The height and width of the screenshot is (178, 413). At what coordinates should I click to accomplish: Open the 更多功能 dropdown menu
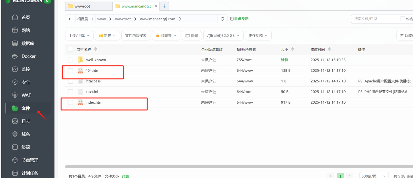click(258, 36)
